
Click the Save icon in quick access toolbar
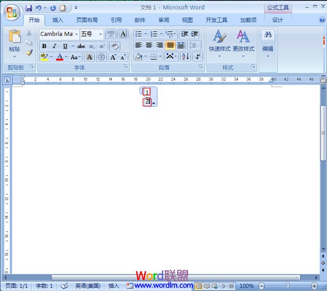[29, 8]
